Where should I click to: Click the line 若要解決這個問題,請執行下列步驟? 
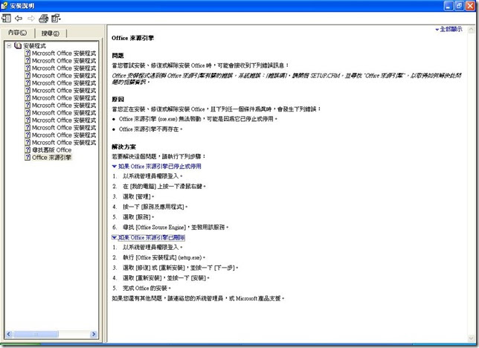pos(159,156)
